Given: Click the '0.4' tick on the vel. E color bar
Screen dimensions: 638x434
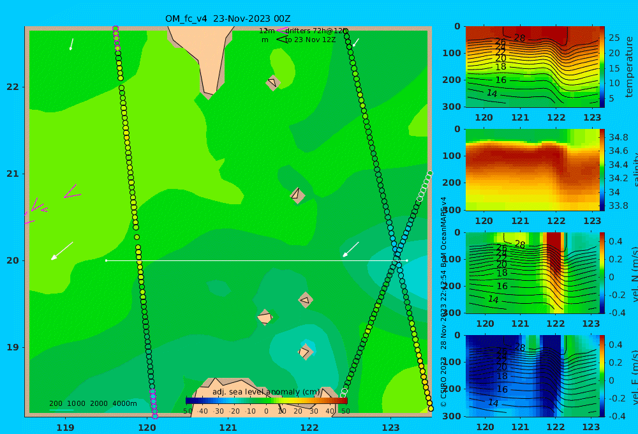Looking at the screenshot, I should [x=616, y=345].
